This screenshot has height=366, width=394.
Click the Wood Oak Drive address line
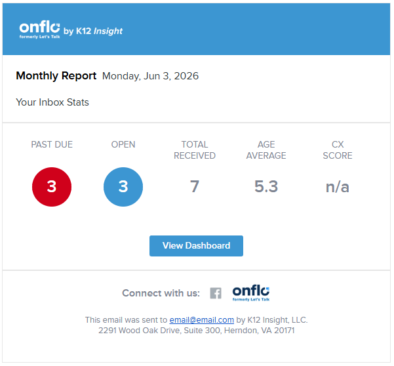(x=196, y=331)
